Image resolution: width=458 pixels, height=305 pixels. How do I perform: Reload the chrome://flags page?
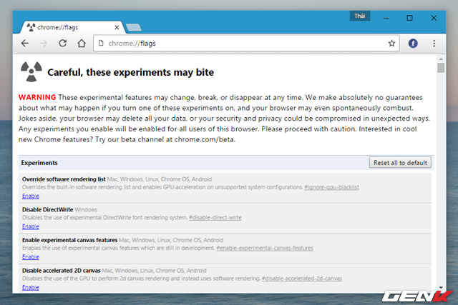coord(62,44)
